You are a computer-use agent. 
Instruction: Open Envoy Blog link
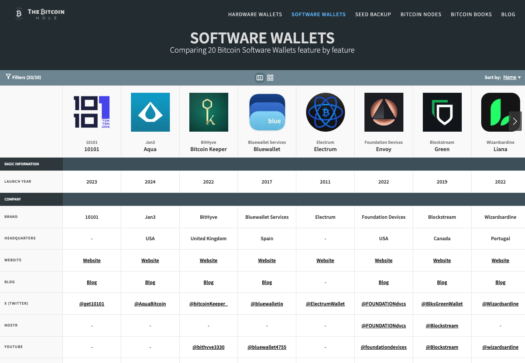(384, 282)
